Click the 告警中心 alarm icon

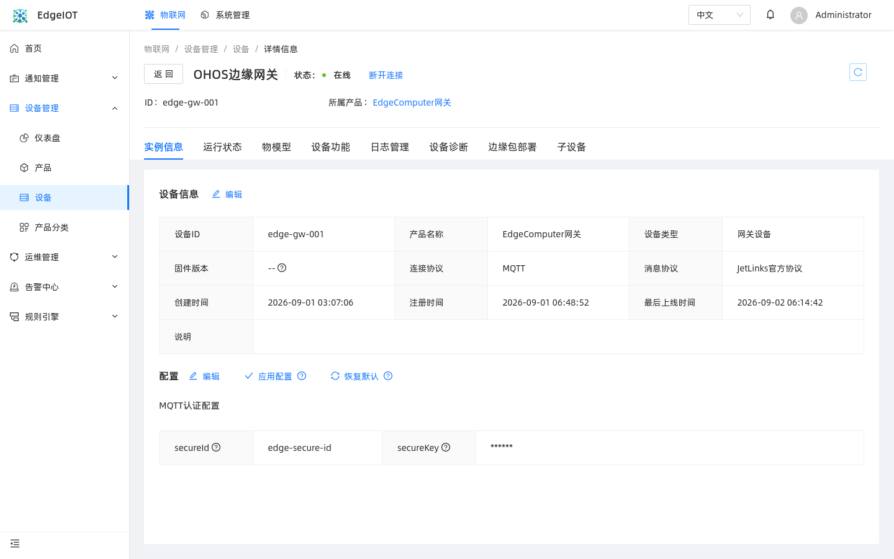(x=14, y=287)
